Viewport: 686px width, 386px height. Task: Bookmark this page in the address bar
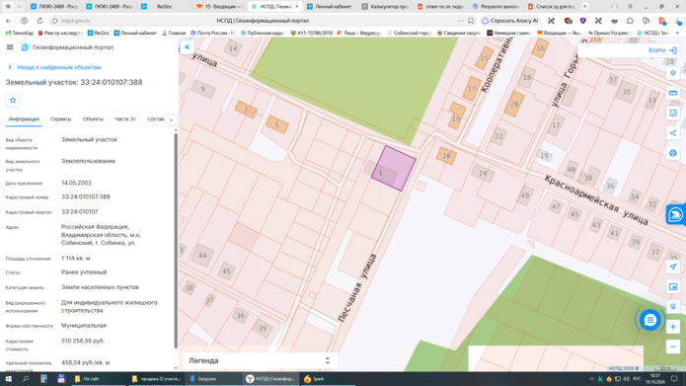(471, 21)
